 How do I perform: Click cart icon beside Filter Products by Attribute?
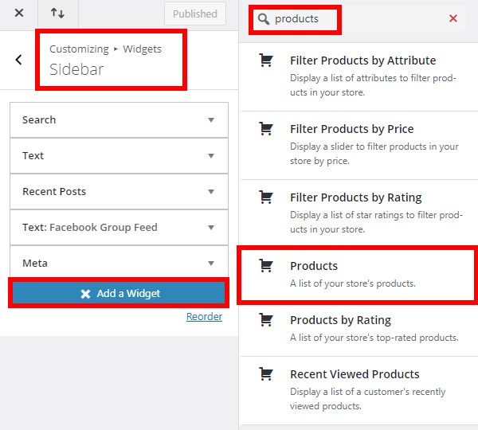pyautogui.click(x=266, y=60)
